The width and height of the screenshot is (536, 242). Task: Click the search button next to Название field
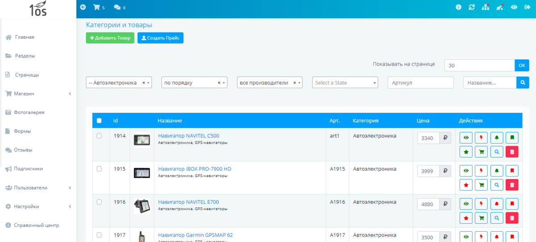(x=523, y=82)
